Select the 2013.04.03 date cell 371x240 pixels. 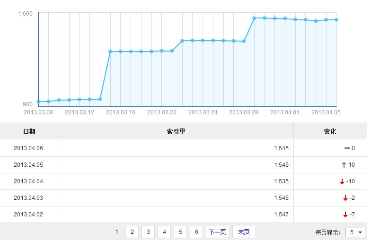pyautogui.click(x=28, y=198)
